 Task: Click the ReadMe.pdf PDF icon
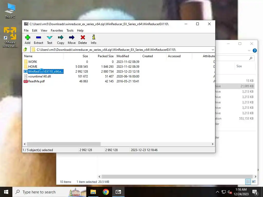26,81
